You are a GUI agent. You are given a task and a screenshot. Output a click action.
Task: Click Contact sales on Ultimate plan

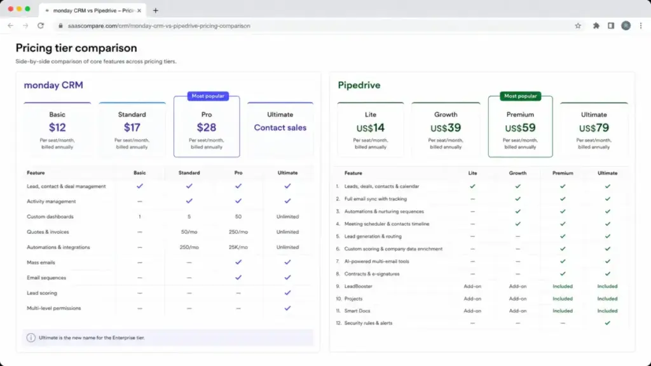pyautogui.click(x=280, y=128)
